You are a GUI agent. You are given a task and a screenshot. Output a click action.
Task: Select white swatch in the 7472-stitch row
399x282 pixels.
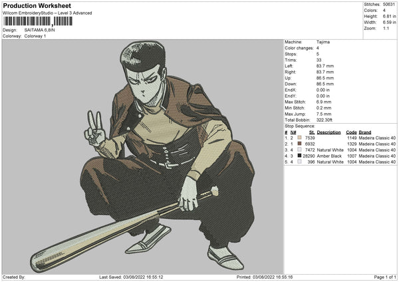point(299,150)
